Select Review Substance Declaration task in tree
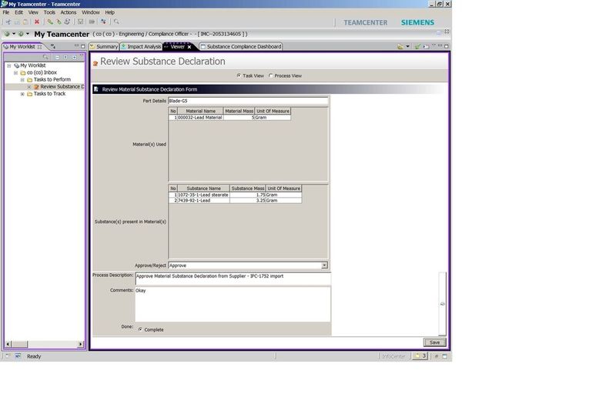 pyautogui.click(x=62, y=87)
